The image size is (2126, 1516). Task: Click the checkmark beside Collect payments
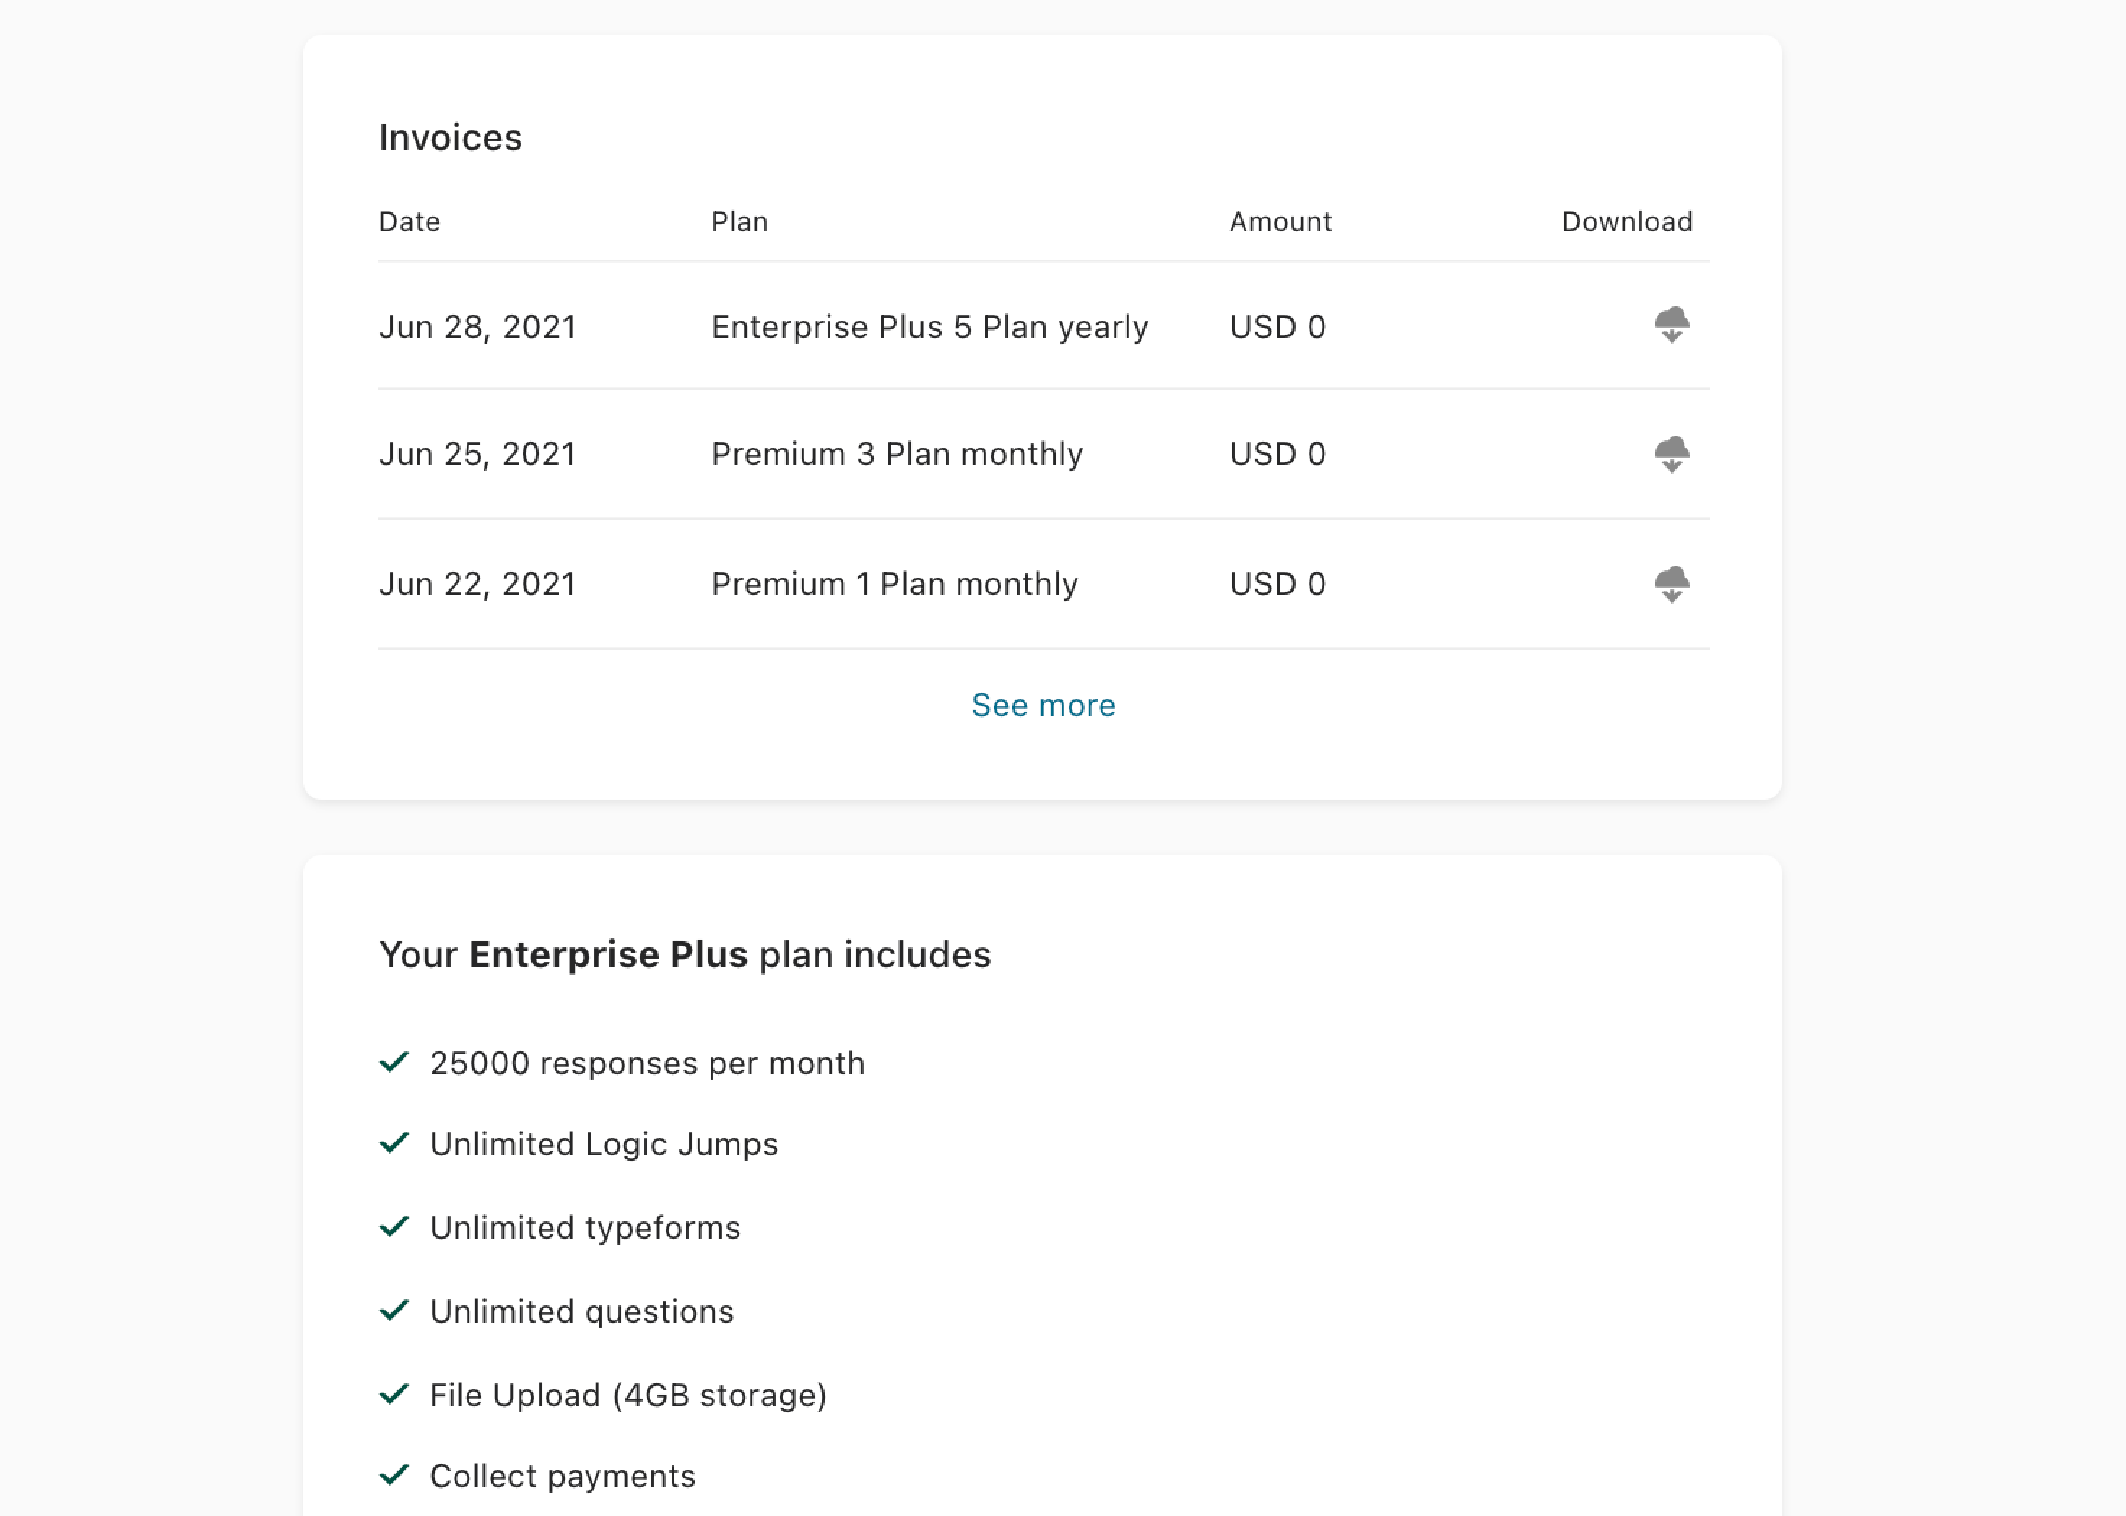point(394,1474)
